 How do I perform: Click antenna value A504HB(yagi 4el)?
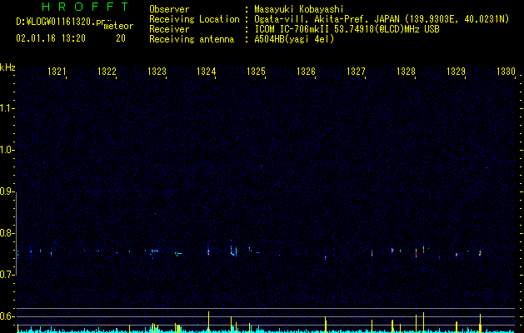[x=294, y=39]
